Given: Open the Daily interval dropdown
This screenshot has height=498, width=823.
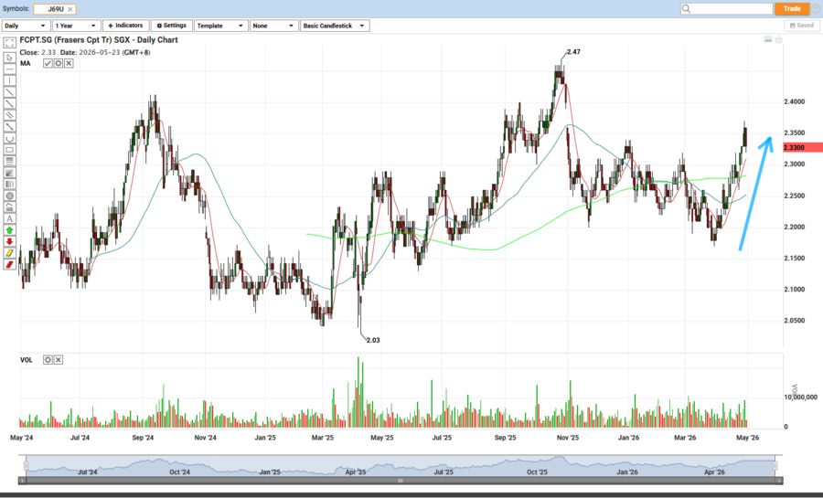Looking at the screenshot, I should [25, 26].
